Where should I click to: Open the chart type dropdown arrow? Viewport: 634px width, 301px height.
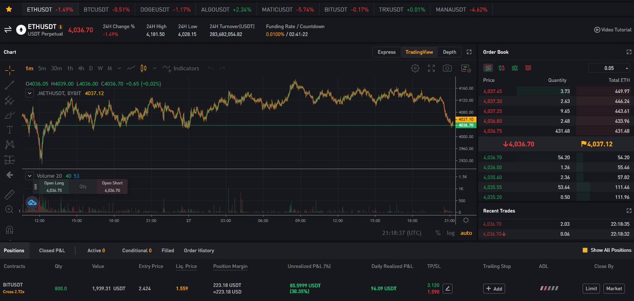[154, 68]
